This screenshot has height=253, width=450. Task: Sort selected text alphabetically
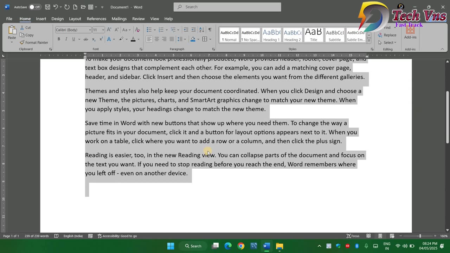[201, 30]
